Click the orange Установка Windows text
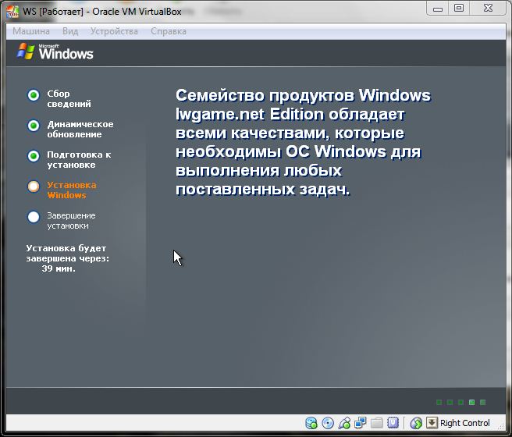Viewport: 512px width, 437px height. click(72, 190)
